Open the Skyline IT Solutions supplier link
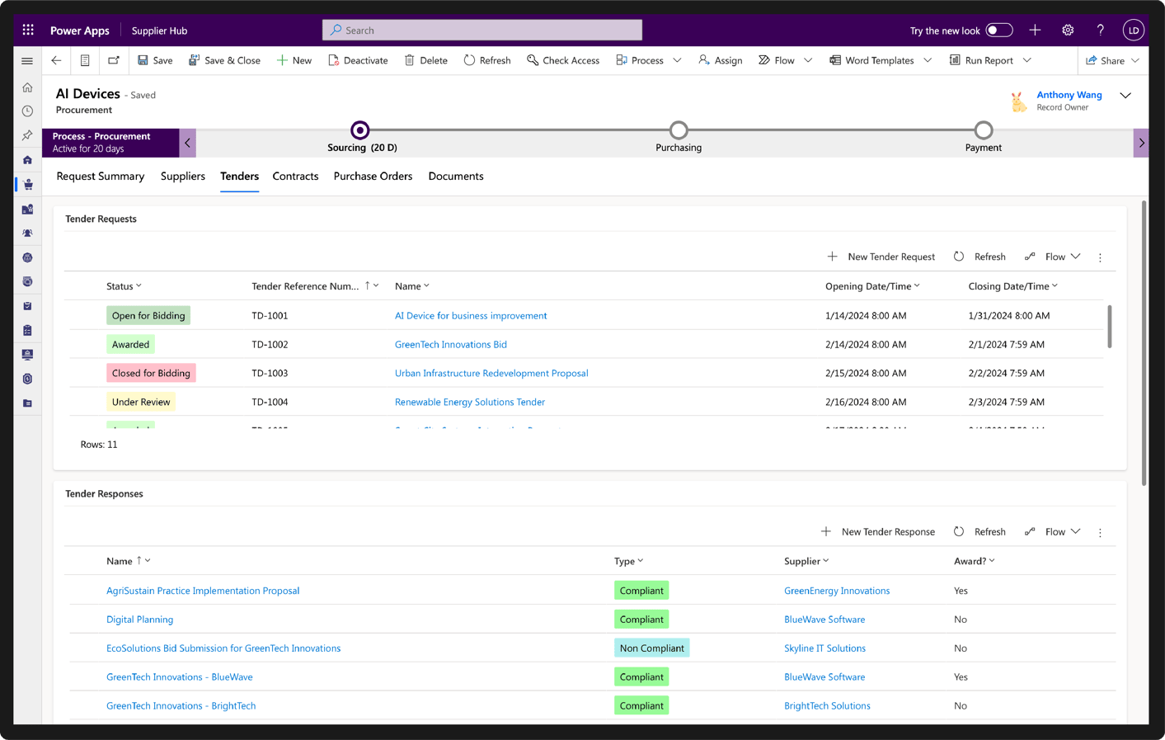Screen dimensions: 1165x740 point(824,648)
